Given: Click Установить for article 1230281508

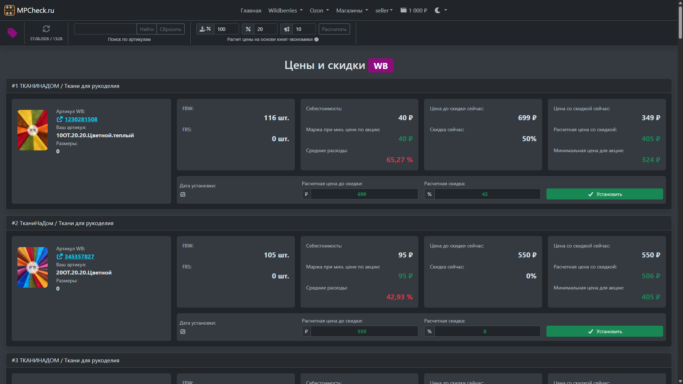Looking at the screenshot, I should pos(604,194).
